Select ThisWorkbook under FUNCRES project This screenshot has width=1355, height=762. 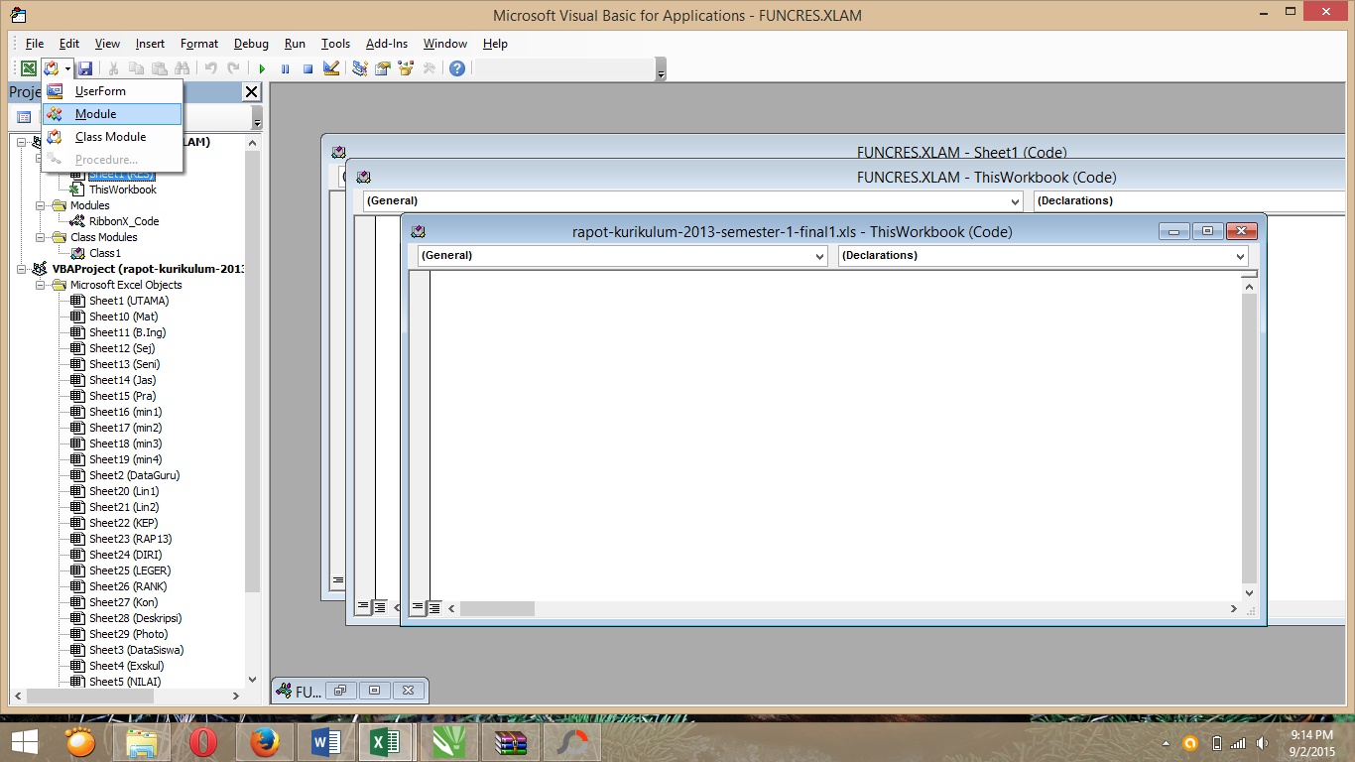pos(122,190)
